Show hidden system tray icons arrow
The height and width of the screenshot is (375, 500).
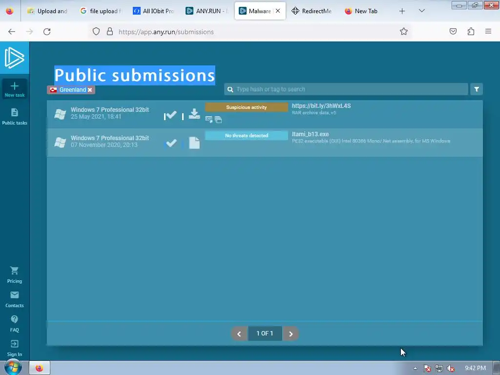tap(415, 368)
